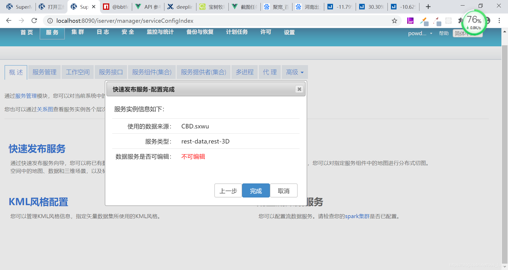Click the 帮助 link
The image size is (508, 270).
pos(444,33)
